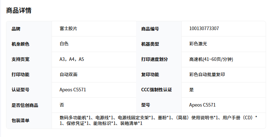Click the 商品详情 heading

click(x=19, y=10)
